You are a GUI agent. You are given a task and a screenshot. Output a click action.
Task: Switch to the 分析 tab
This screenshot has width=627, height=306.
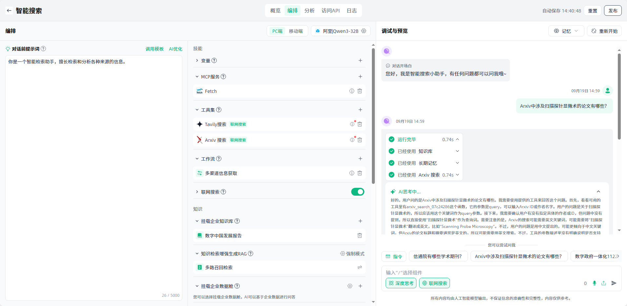tap(309, 11)
